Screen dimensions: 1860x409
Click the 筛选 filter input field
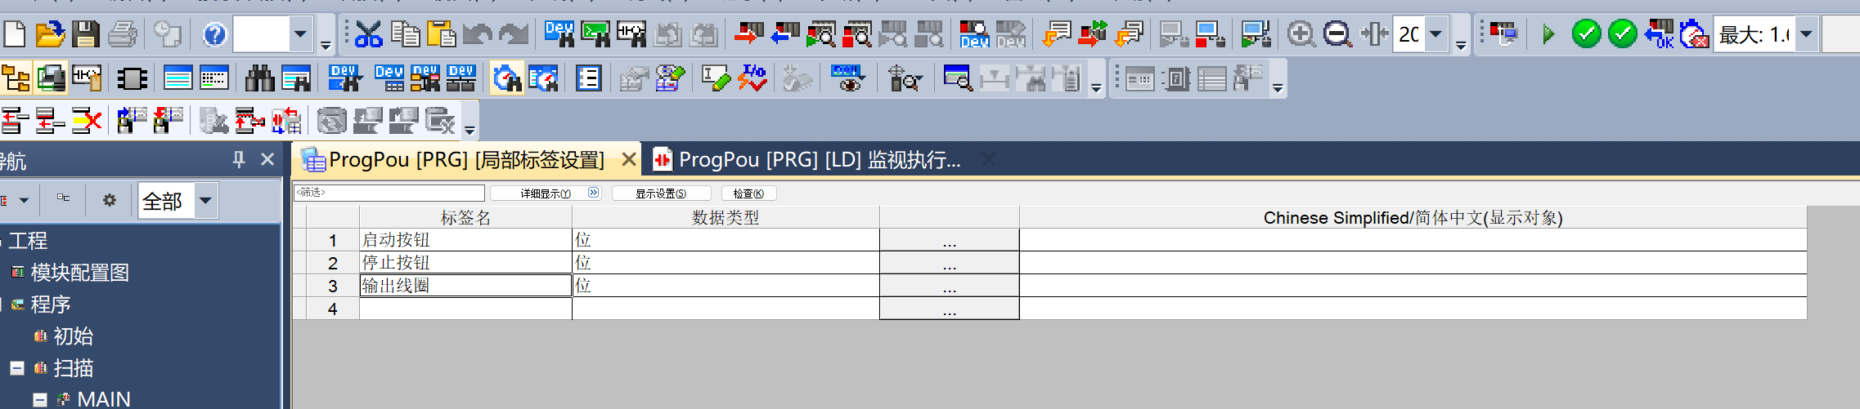[x=389, y=193]
